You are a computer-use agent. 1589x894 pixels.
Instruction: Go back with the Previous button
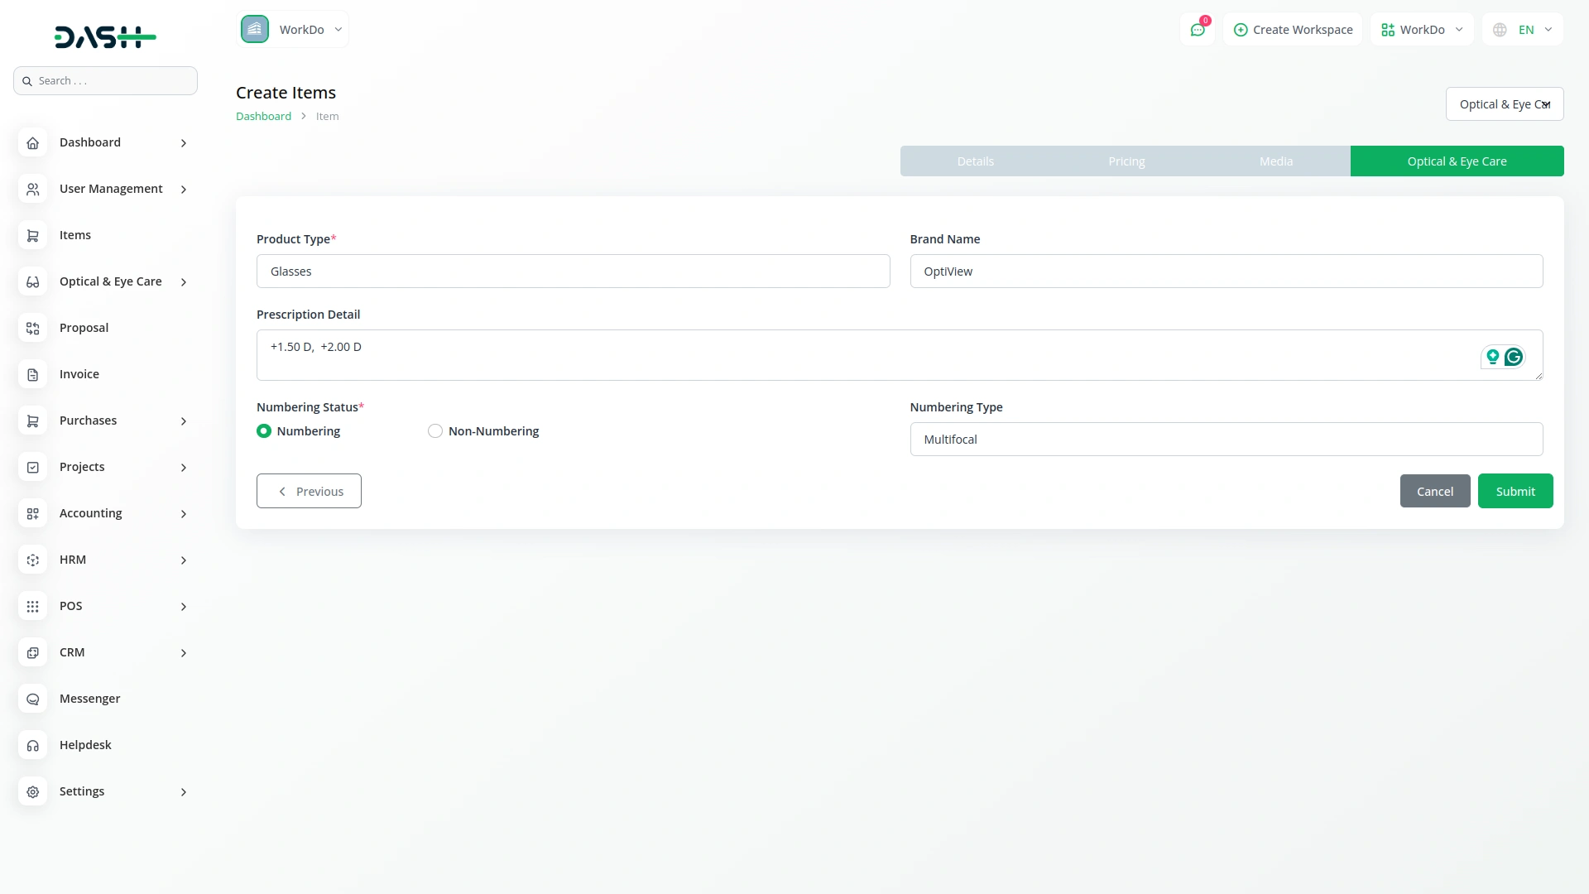[x=309, y=491]
